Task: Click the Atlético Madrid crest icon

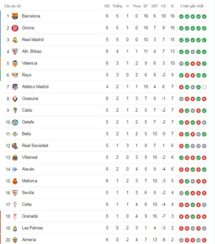Action: click(x=15, y=87)
